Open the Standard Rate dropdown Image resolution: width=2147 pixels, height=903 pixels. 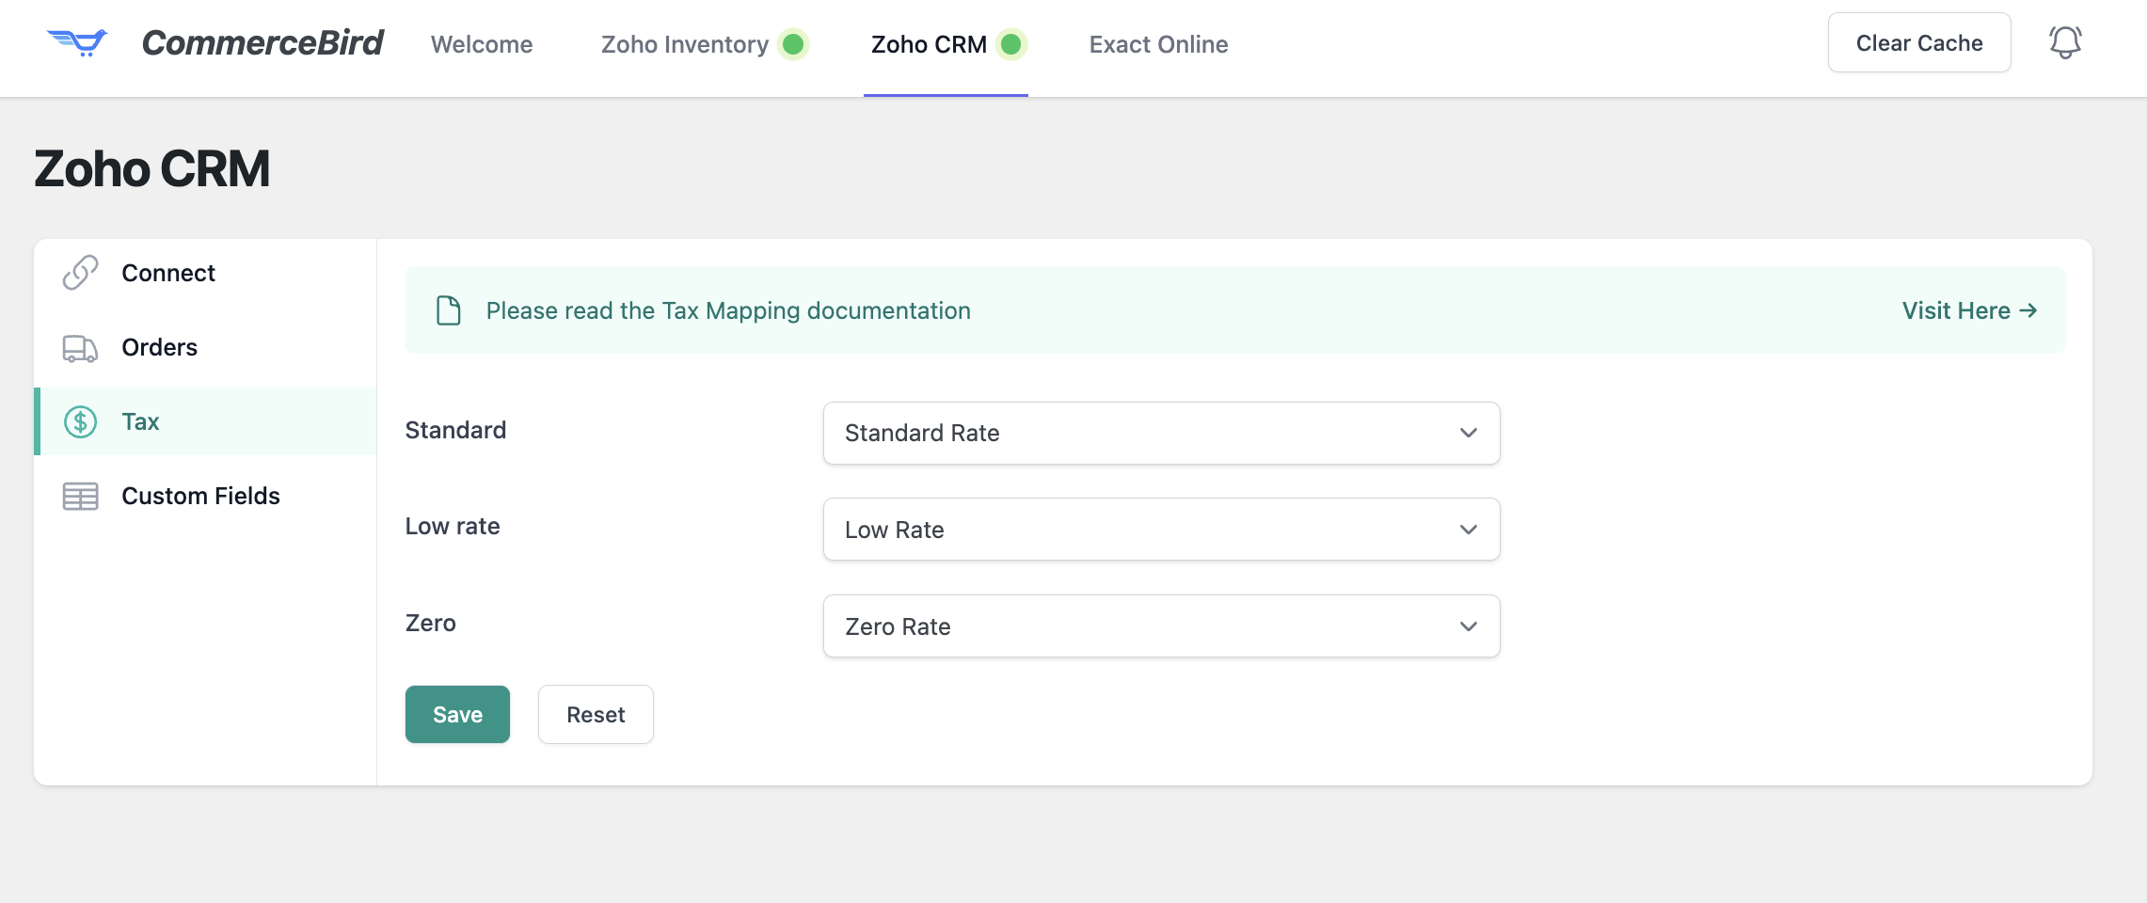pyautogui.click(x=1161, y=433)
